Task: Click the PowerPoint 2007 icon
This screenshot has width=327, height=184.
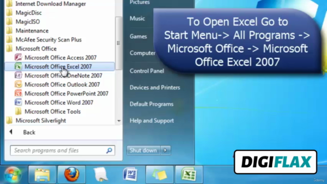Action: coord(18,94)
